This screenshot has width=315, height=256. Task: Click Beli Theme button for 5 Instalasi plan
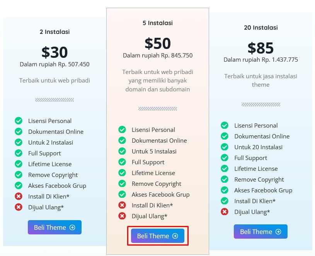[158, 236]
